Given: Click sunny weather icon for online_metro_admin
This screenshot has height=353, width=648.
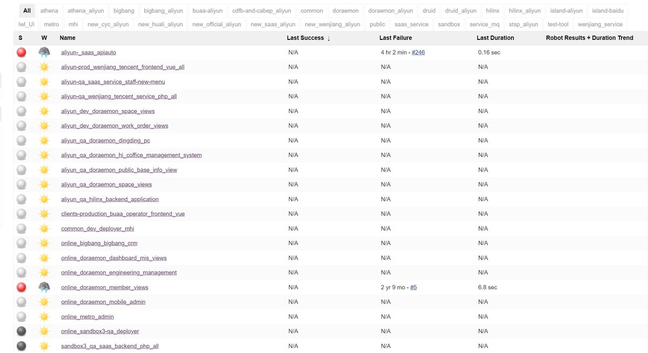Looking at the screenshot, I should (44, 316).
